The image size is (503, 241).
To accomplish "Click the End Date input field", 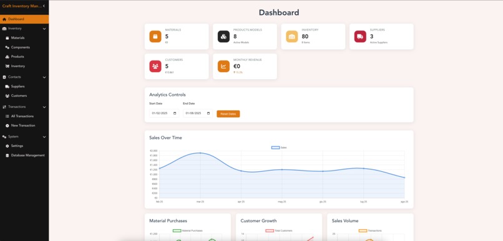I will click(198, 113).
